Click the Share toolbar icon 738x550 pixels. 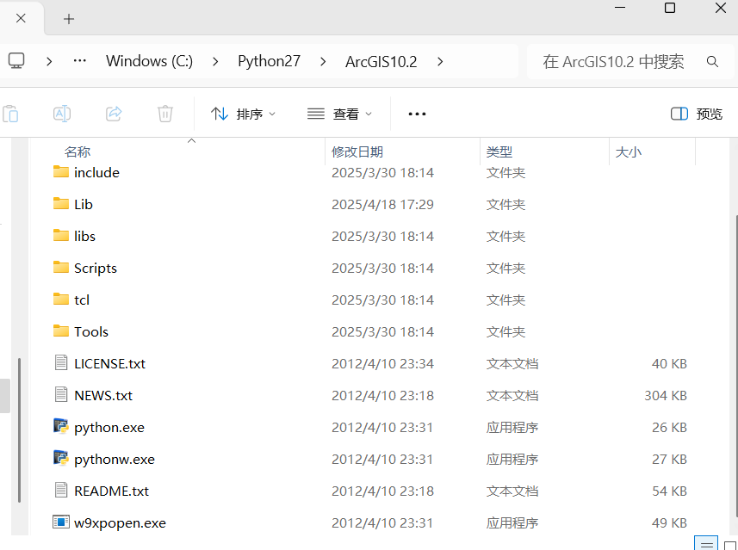click(114, 114)
